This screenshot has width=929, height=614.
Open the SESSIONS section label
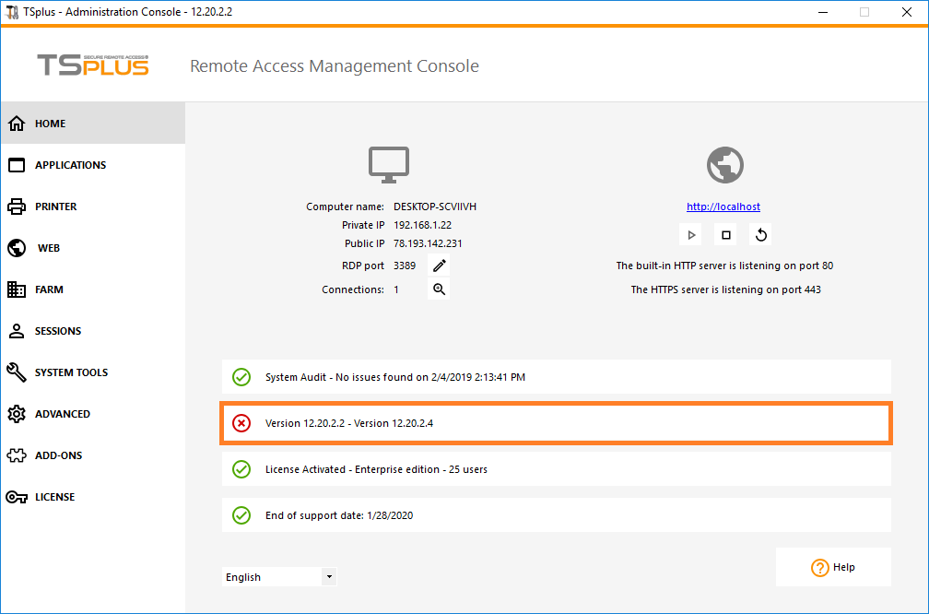pyautogui.click(x=58, y=331)
